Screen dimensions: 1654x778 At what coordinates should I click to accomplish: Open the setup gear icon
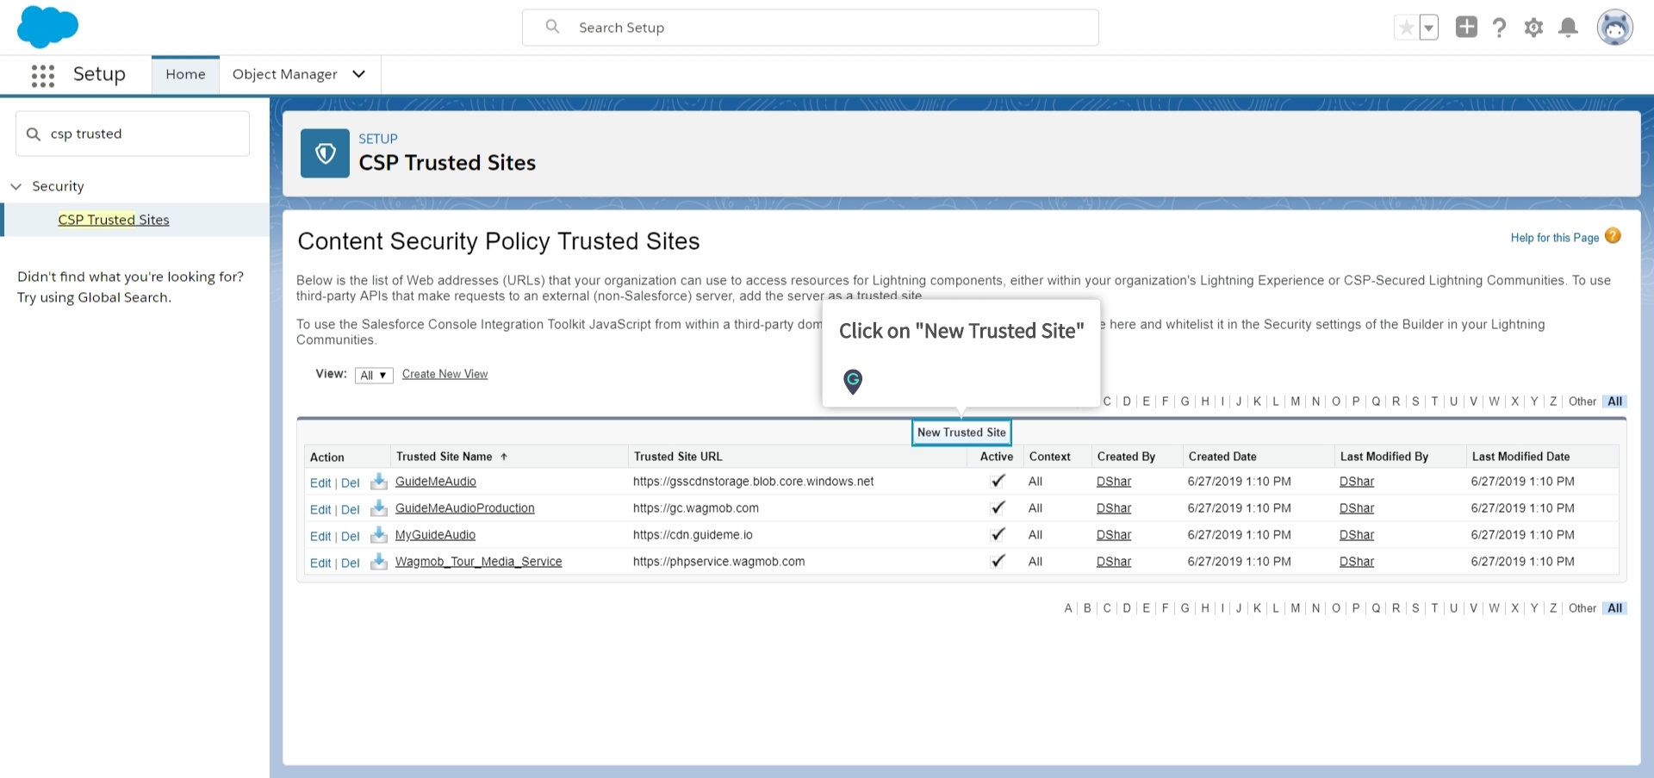(1533, 28)
